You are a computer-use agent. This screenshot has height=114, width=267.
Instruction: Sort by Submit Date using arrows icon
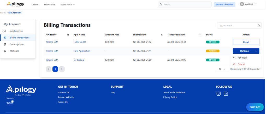[162, 35]
